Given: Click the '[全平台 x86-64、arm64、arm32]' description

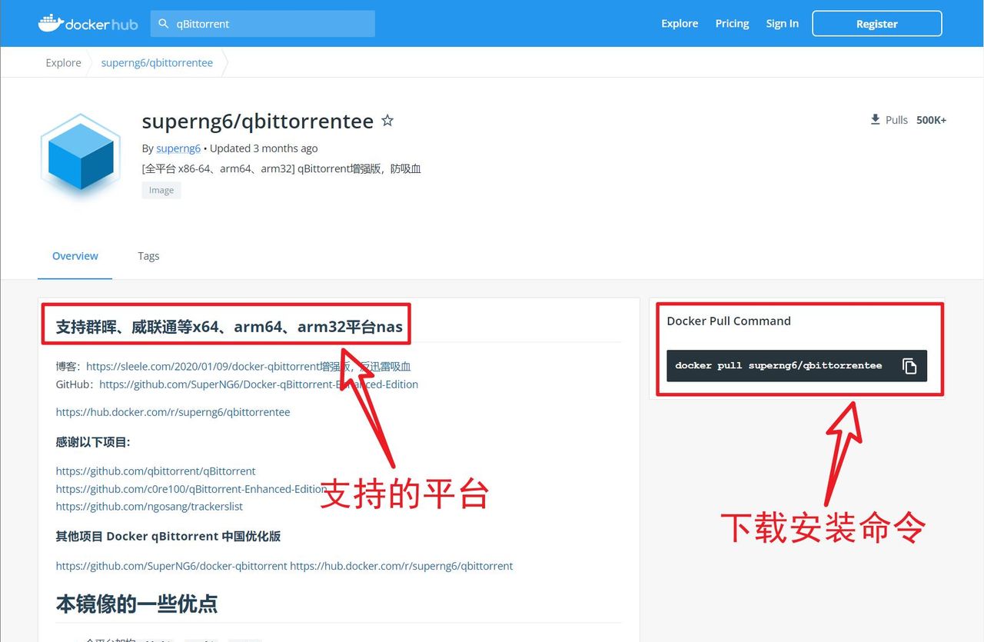Looking at the screenshot, I should tap(281, 169).
